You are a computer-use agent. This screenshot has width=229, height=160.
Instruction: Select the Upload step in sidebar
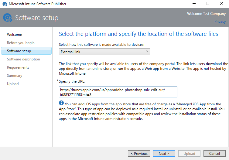point(13,84)
